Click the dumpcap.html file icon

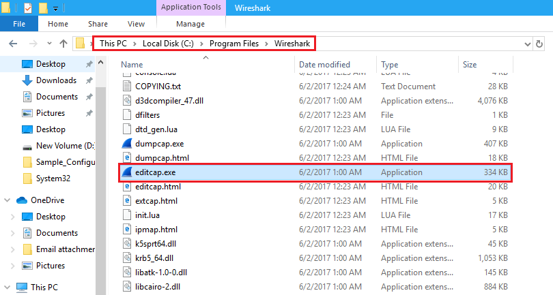click(x=126, y=158)
